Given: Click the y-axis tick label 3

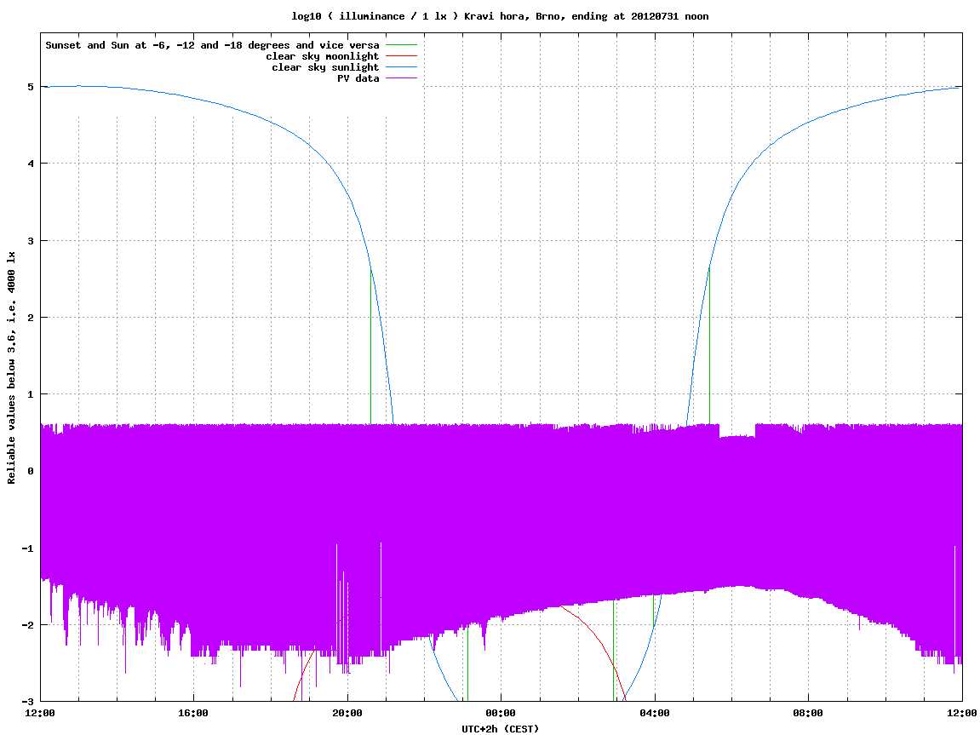Looking at the screenshot, I should click(30, 241).
